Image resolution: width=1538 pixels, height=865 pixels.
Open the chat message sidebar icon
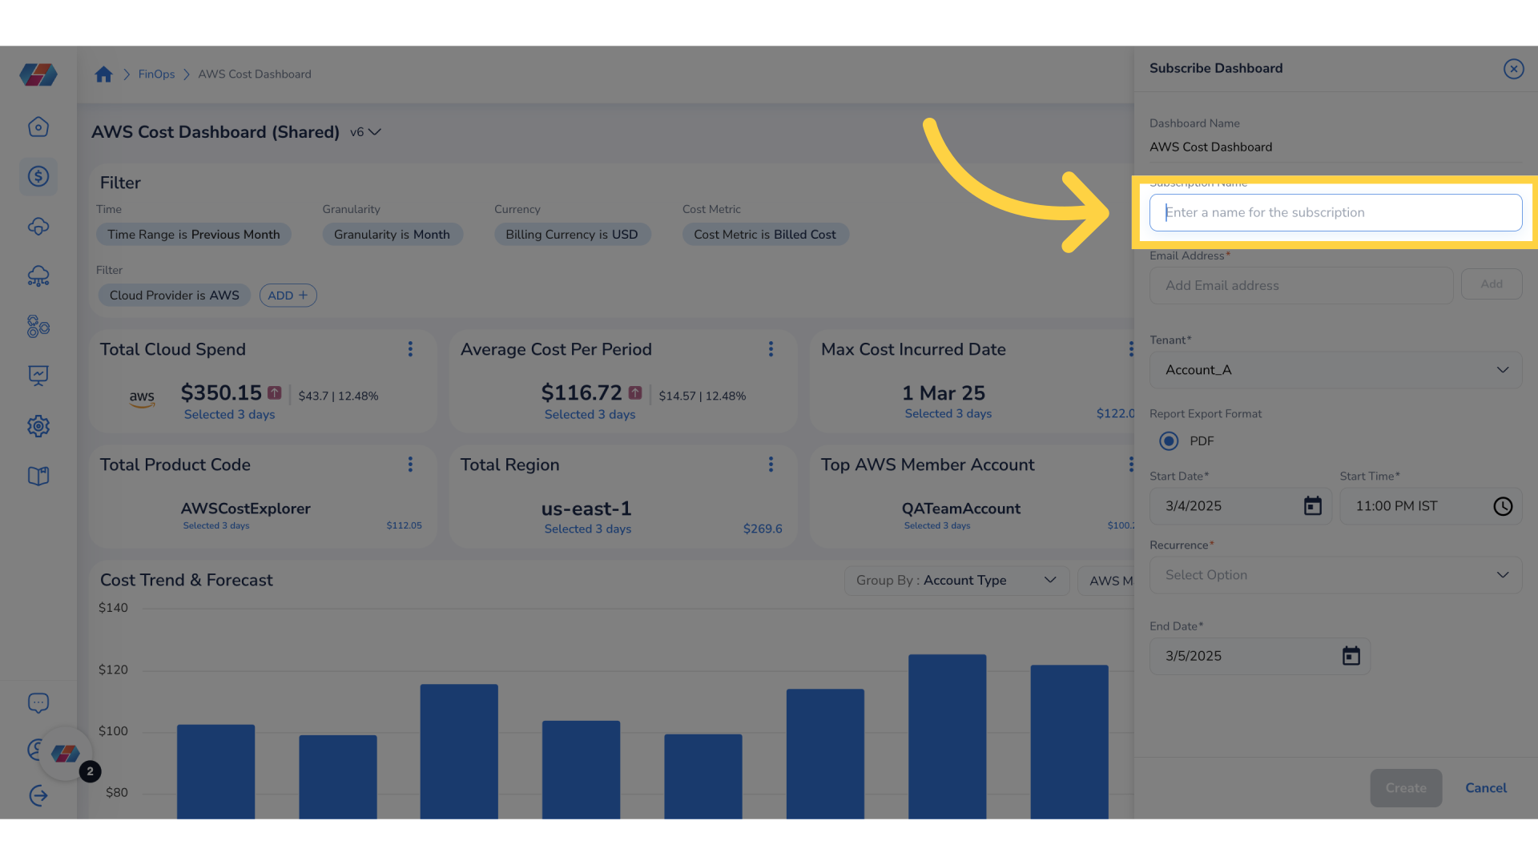tap(38, 703)
